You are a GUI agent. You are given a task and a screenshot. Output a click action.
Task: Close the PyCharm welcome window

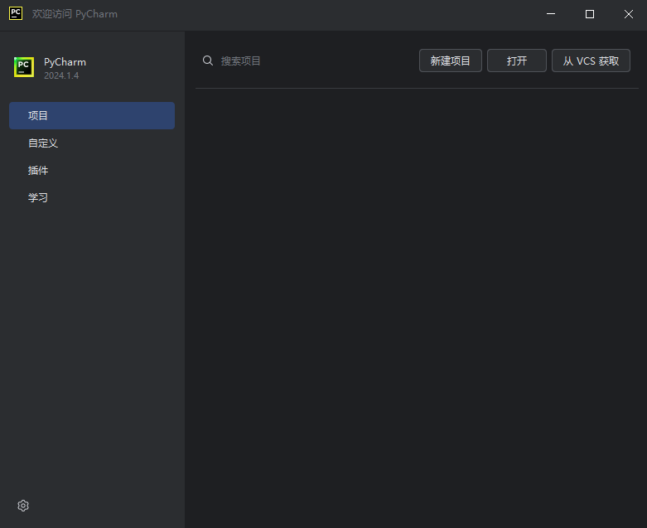point(629,14)
